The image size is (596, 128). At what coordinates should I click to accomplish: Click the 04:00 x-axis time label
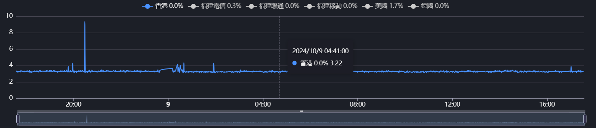(263, 104)
